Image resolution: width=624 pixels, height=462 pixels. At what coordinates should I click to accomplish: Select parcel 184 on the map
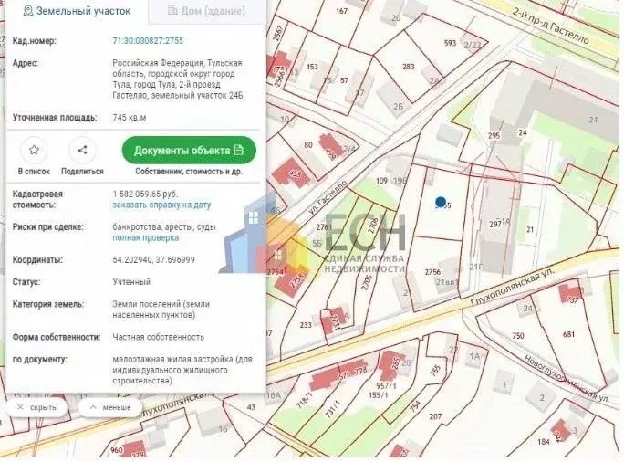[x=543, y=441]
